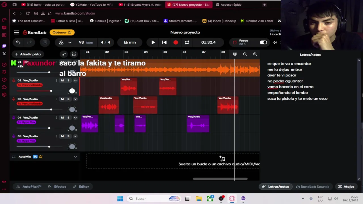Image resolution: width=363 pixels, height=204 pixels.
Task: Zoom in the timeline
Action: click(255, 54)
